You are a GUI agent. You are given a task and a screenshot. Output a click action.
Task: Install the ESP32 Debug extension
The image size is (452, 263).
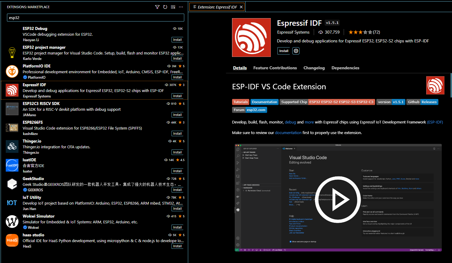coord(177,40)
